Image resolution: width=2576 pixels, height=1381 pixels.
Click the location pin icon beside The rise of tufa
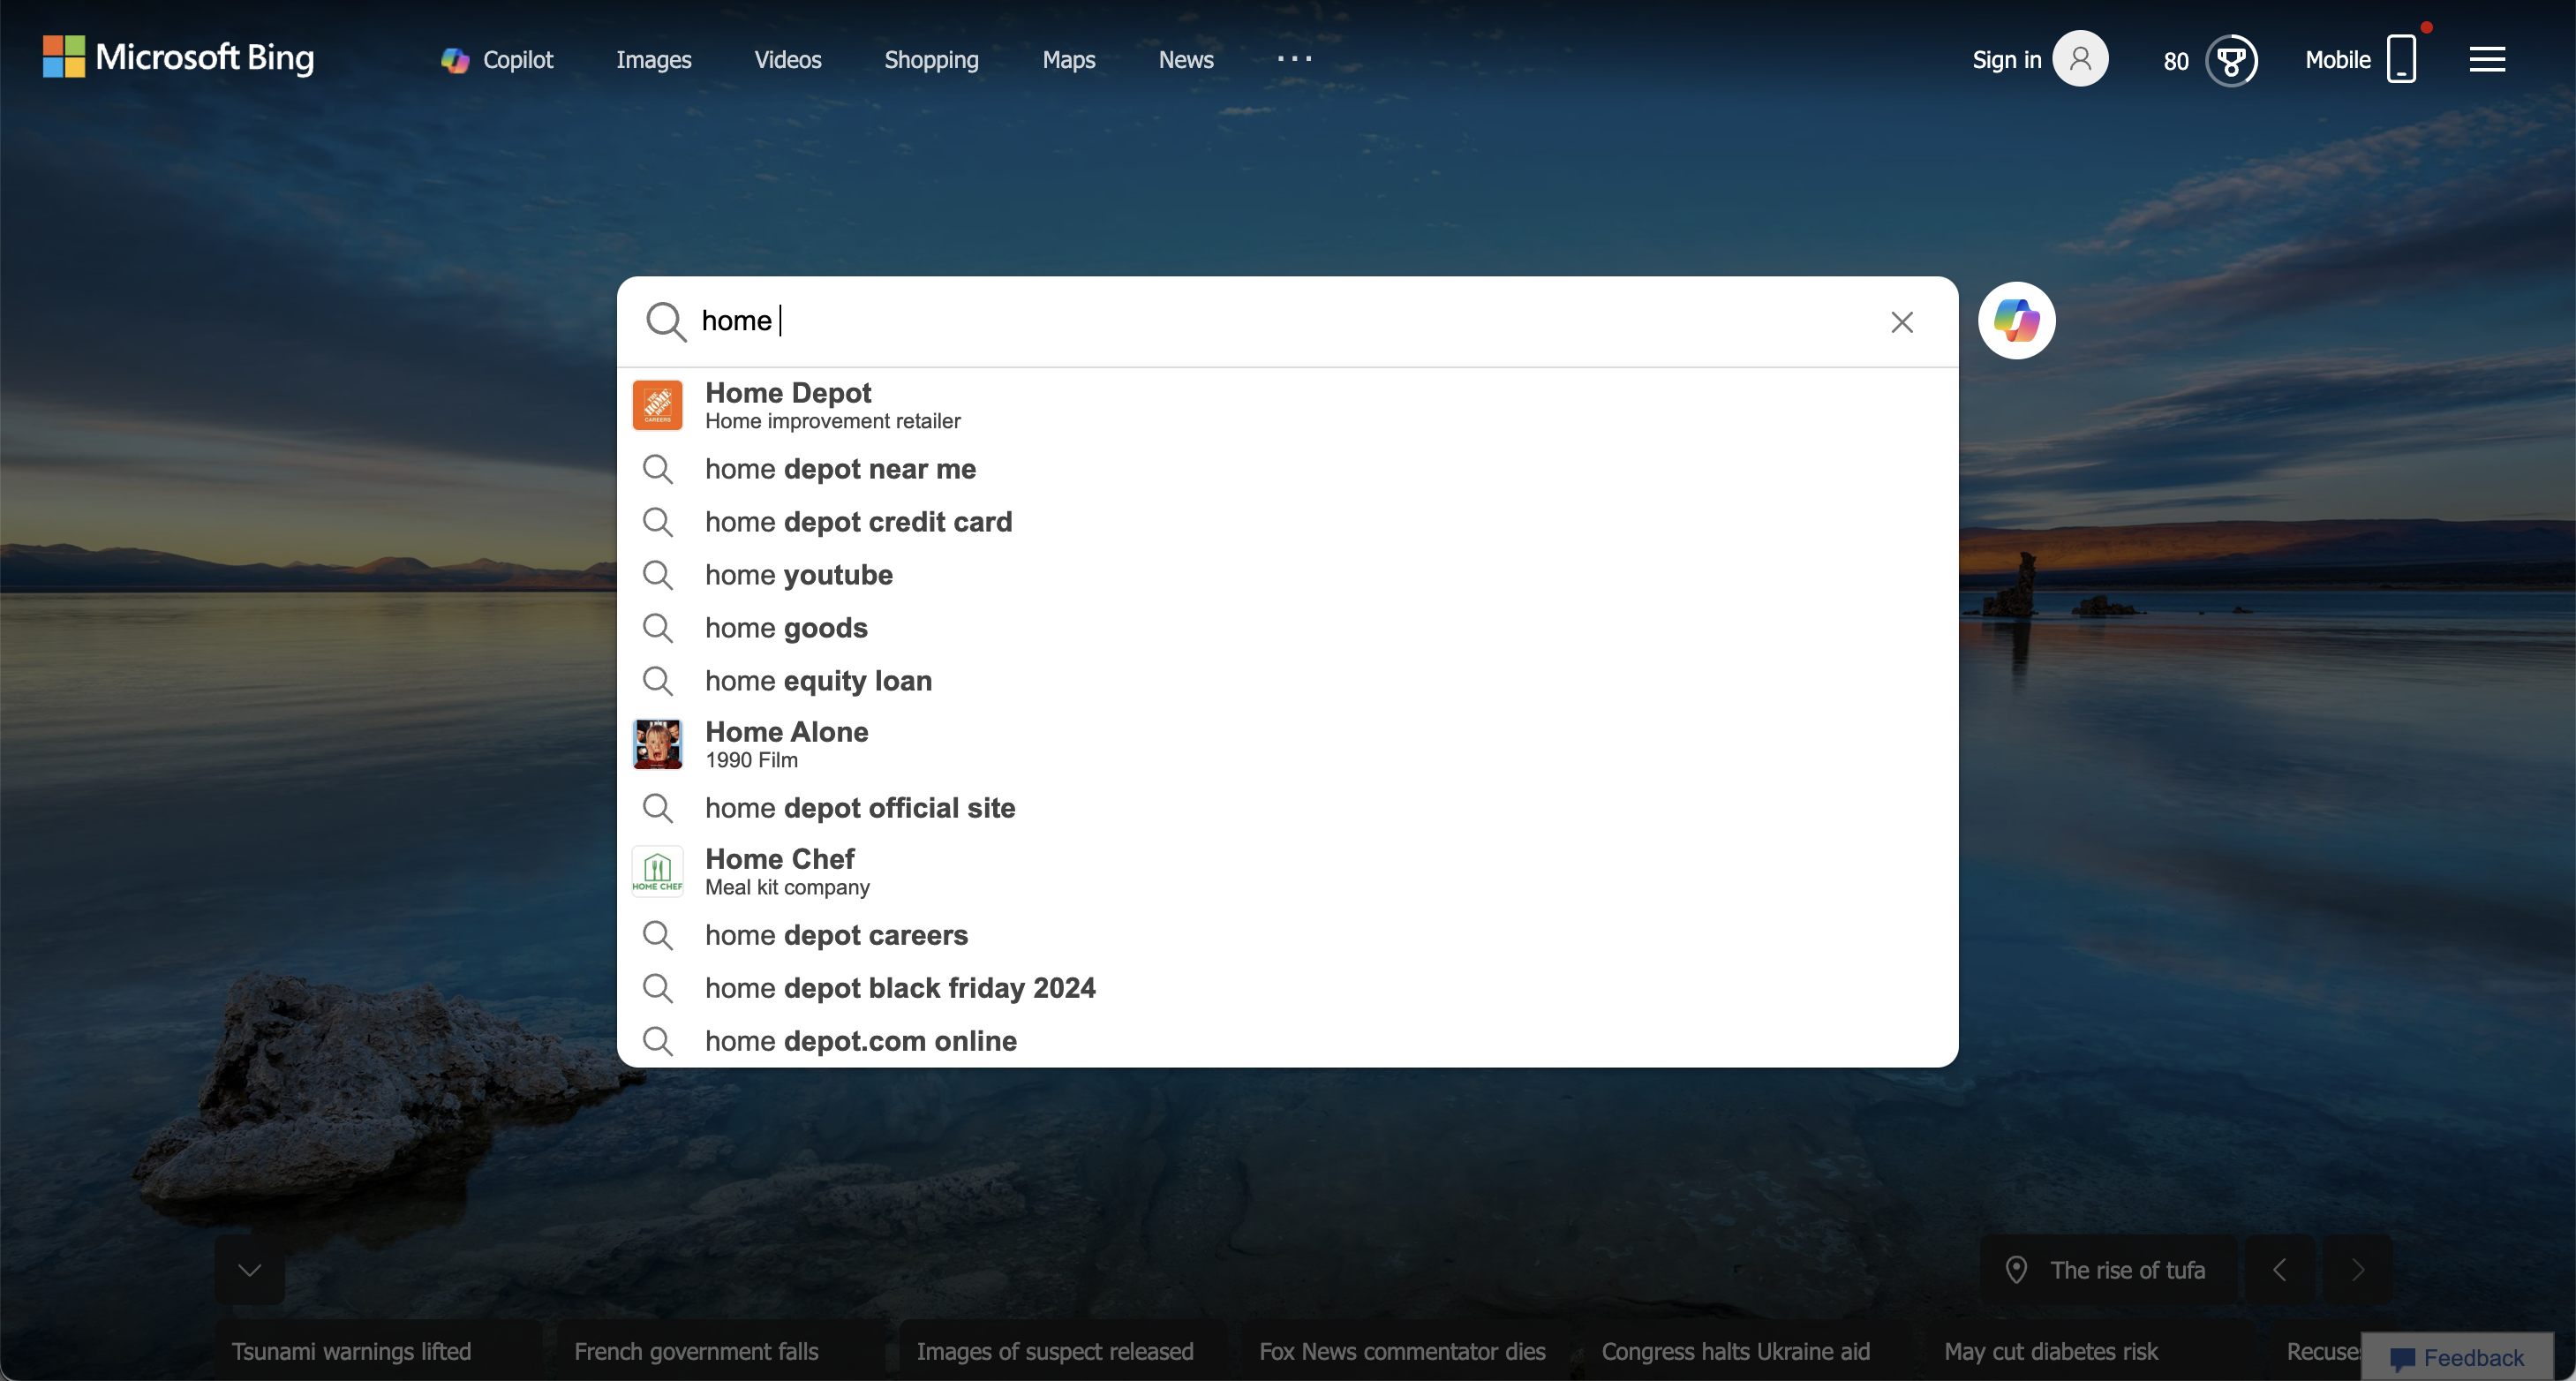pyautogui.click(x=2016, y=1270)
